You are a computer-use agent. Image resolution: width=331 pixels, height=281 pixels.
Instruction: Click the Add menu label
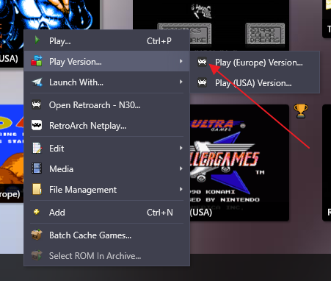click(x=57, y=213)
